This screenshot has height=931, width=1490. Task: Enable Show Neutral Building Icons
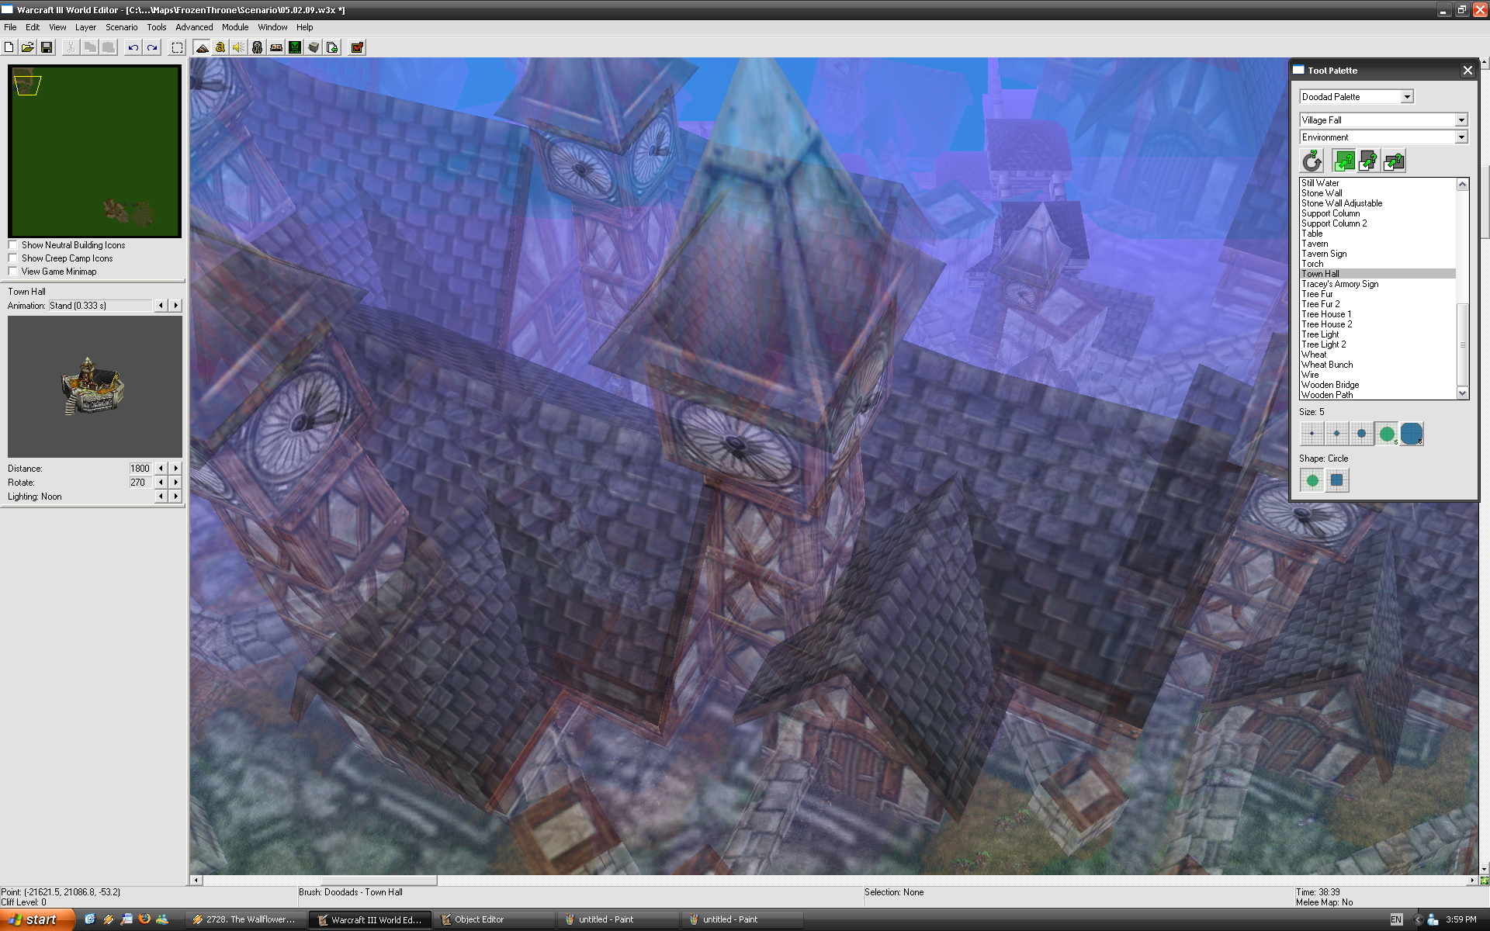click(12, 245)
